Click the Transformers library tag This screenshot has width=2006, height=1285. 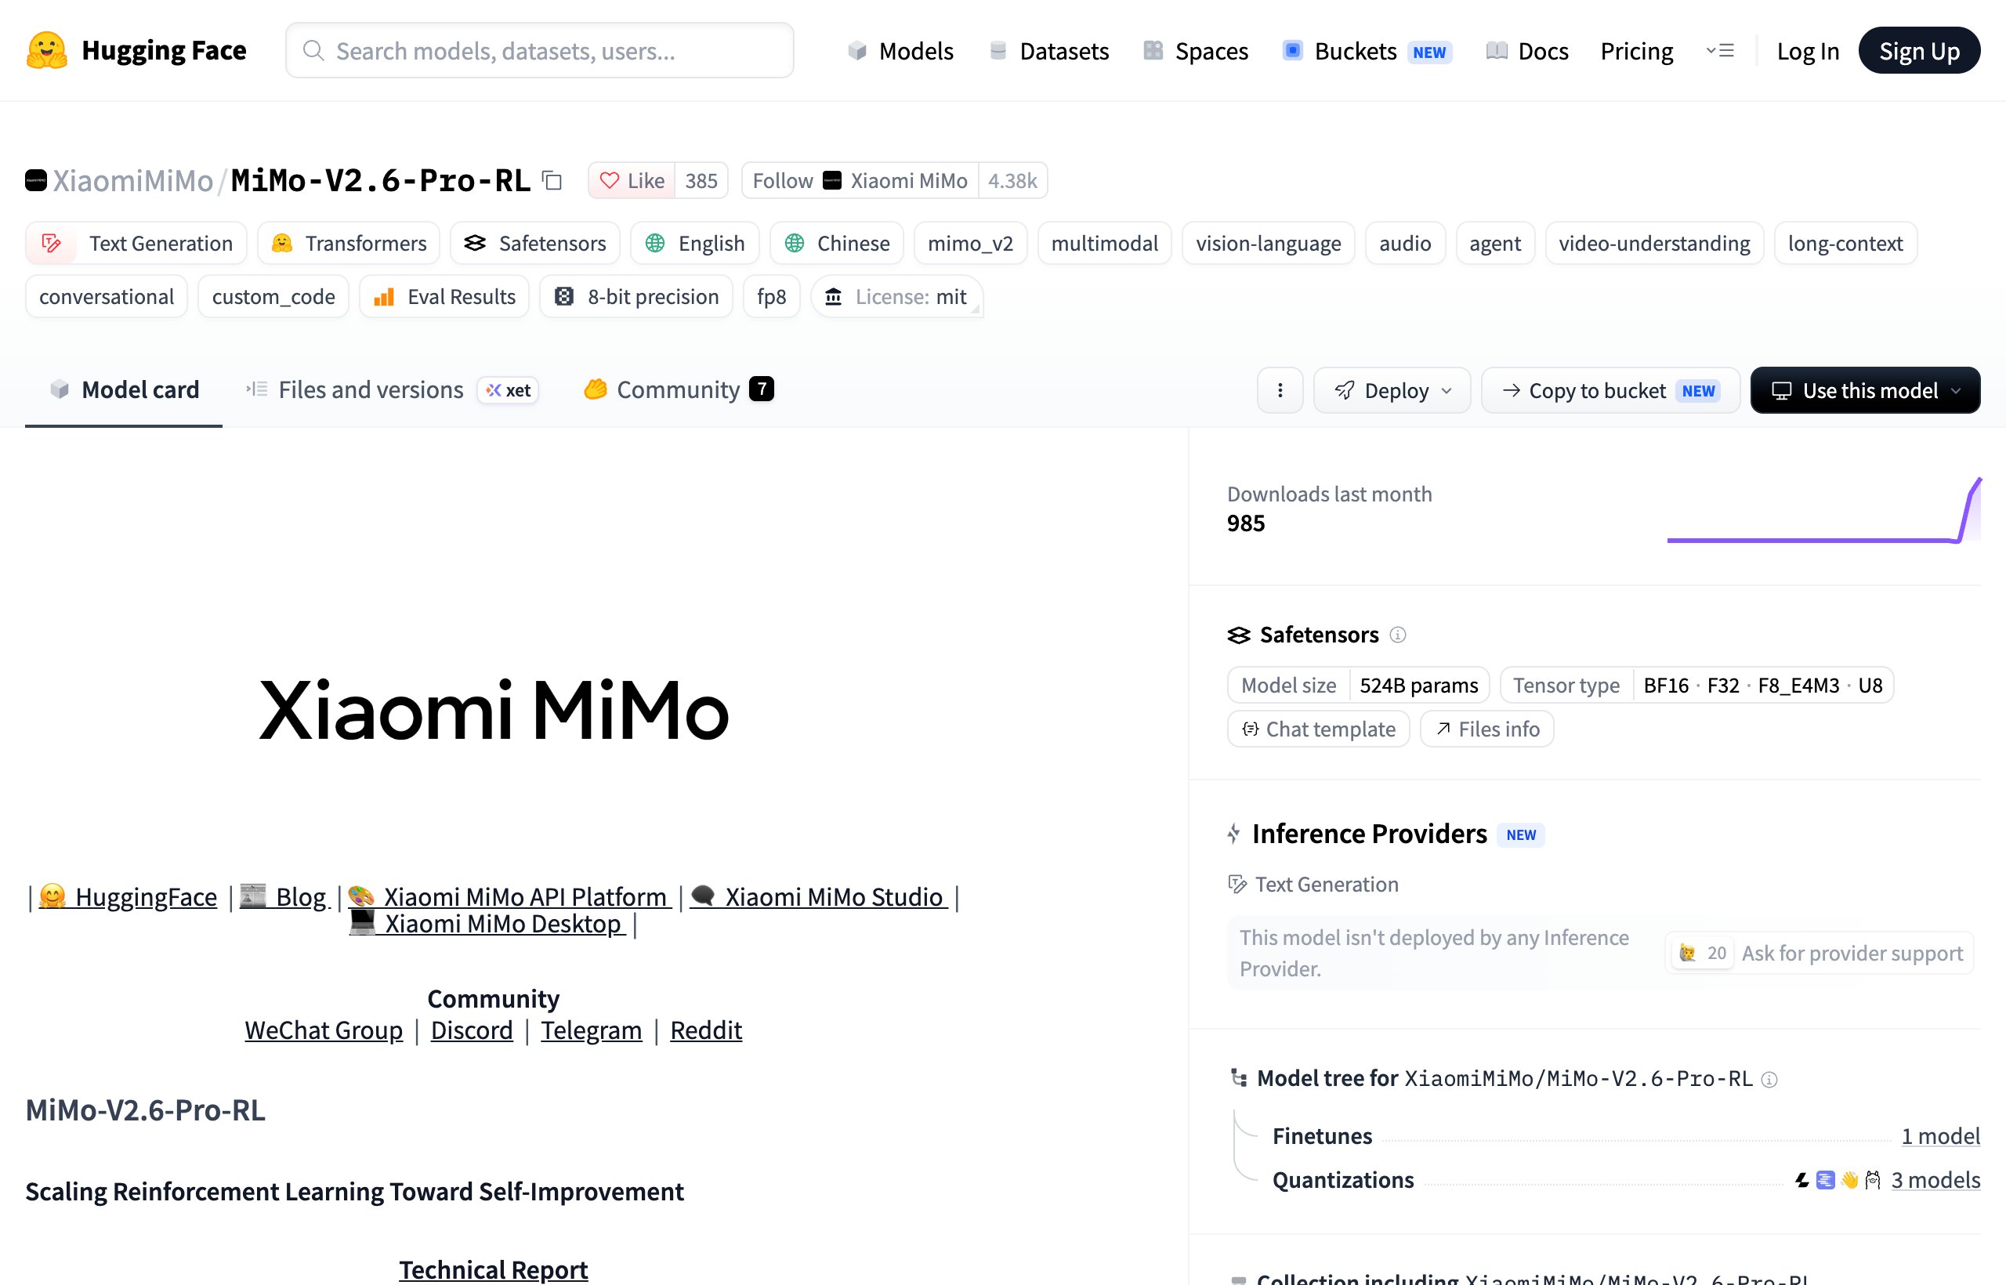tap(349, 244)
